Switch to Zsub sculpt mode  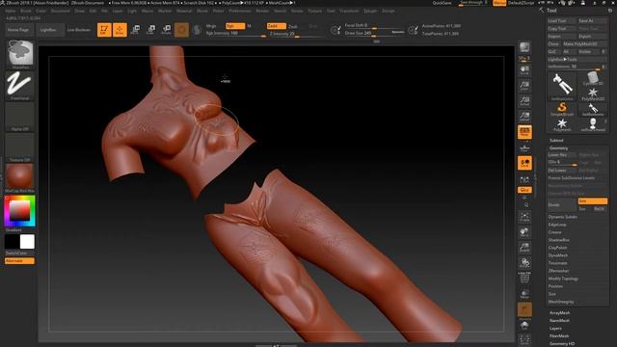point(293,26)
